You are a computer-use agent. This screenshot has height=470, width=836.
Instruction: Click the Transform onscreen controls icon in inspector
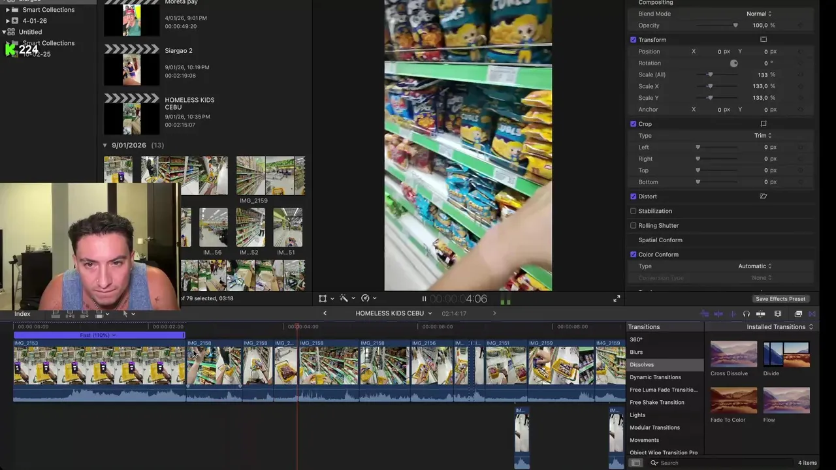click(764, 40)
